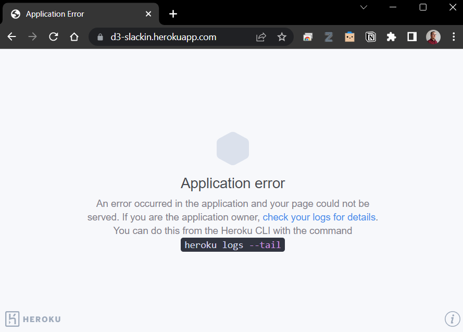
Task: View site information via the padlock
Action: click(x=99, y=36)
